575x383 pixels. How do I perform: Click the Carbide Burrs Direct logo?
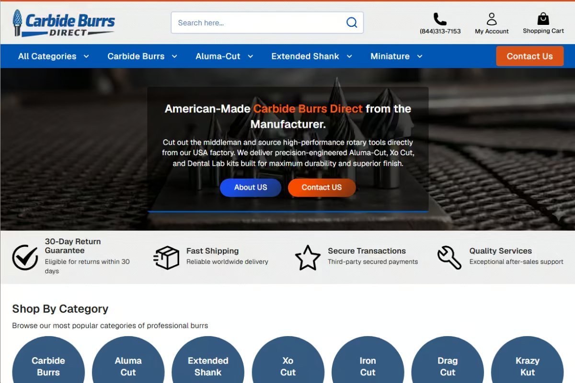64,23
